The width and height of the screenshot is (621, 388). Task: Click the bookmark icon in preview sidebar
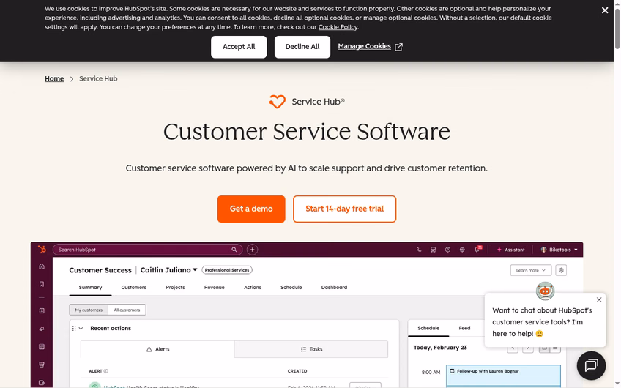tap(42, 284)
